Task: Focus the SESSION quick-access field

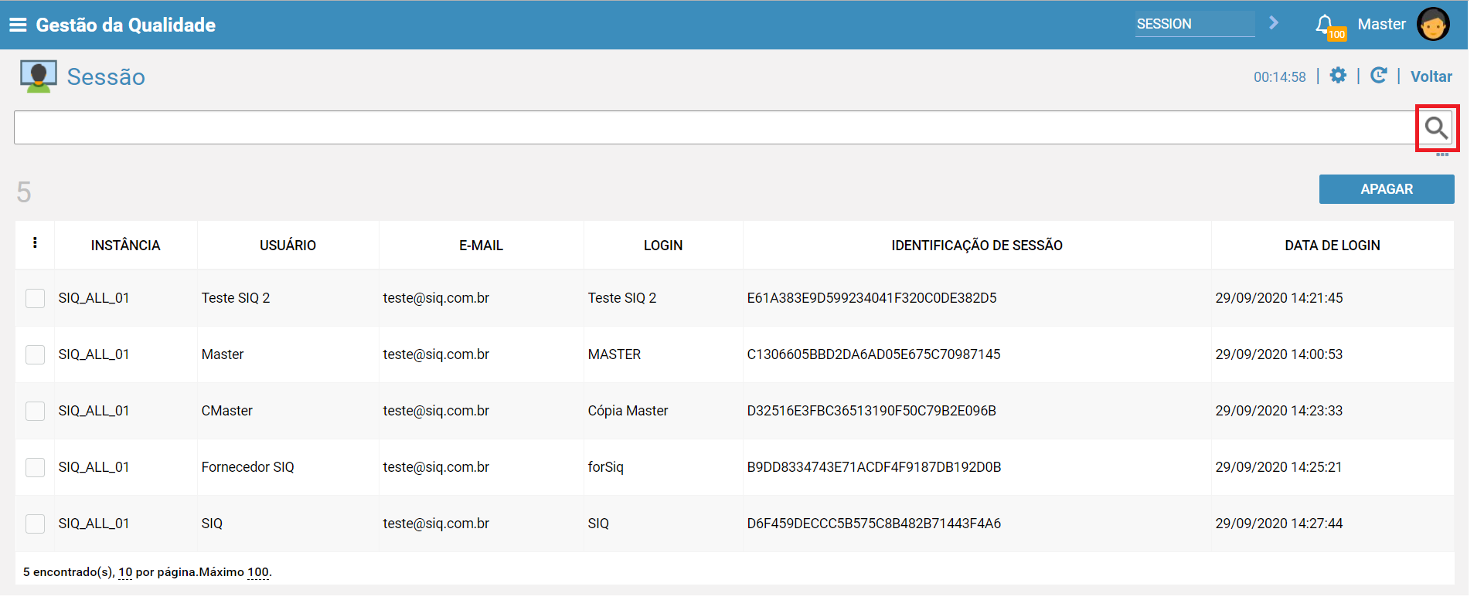Action: point(1195,24)
